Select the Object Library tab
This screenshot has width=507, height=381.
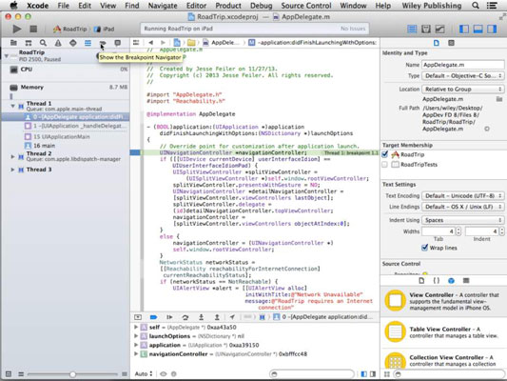[x=451, y=281]
